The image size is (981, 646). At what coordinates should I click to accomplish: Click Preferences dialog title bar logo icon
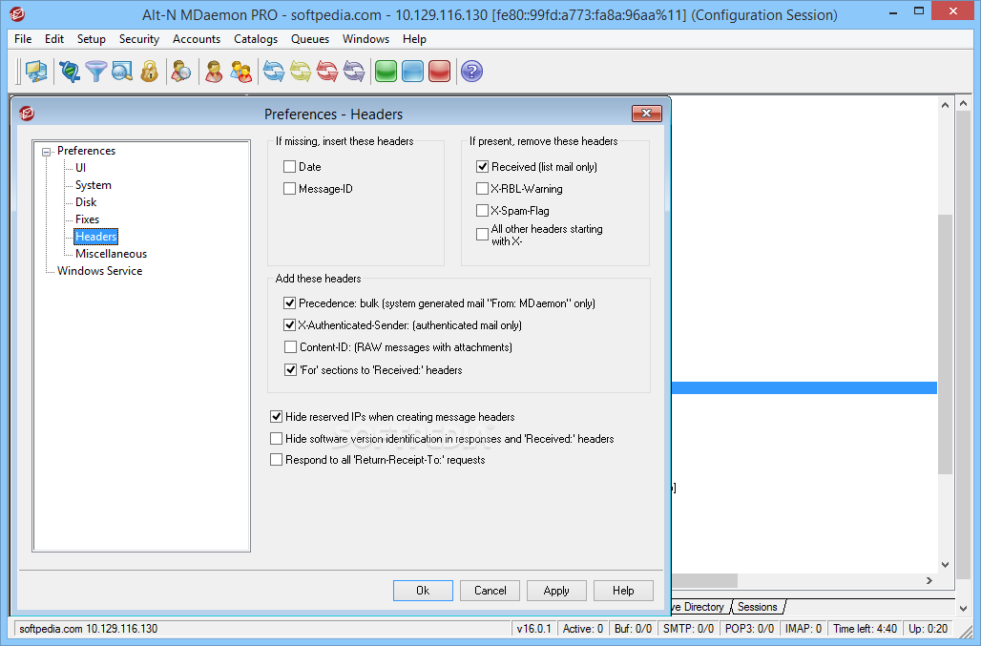[x=27, y=114]
